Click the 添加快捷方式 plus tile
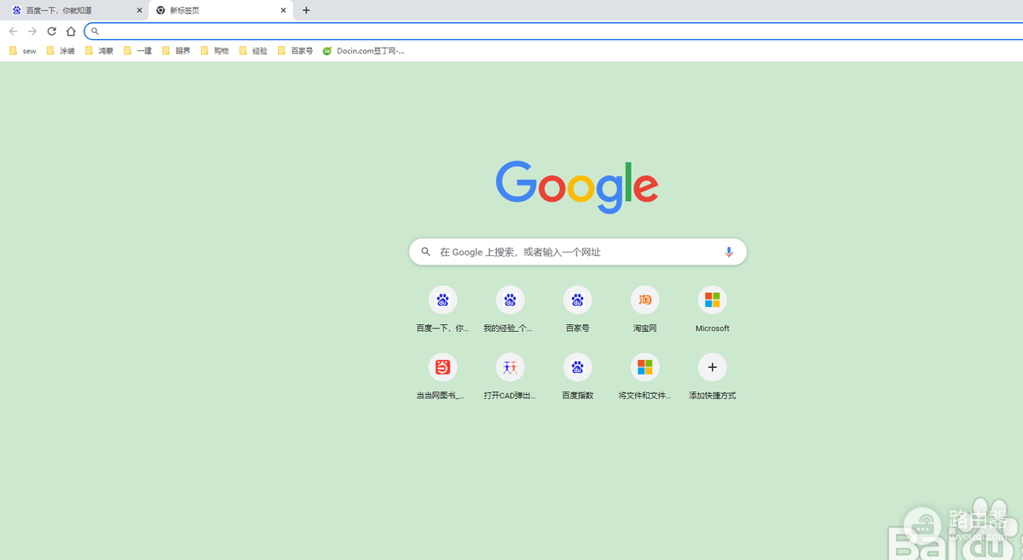The height and width of the screenshot is (560, 1023). point(713,376)
